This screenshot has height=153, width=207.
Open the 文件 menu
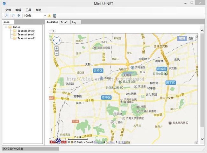(8, 10)
